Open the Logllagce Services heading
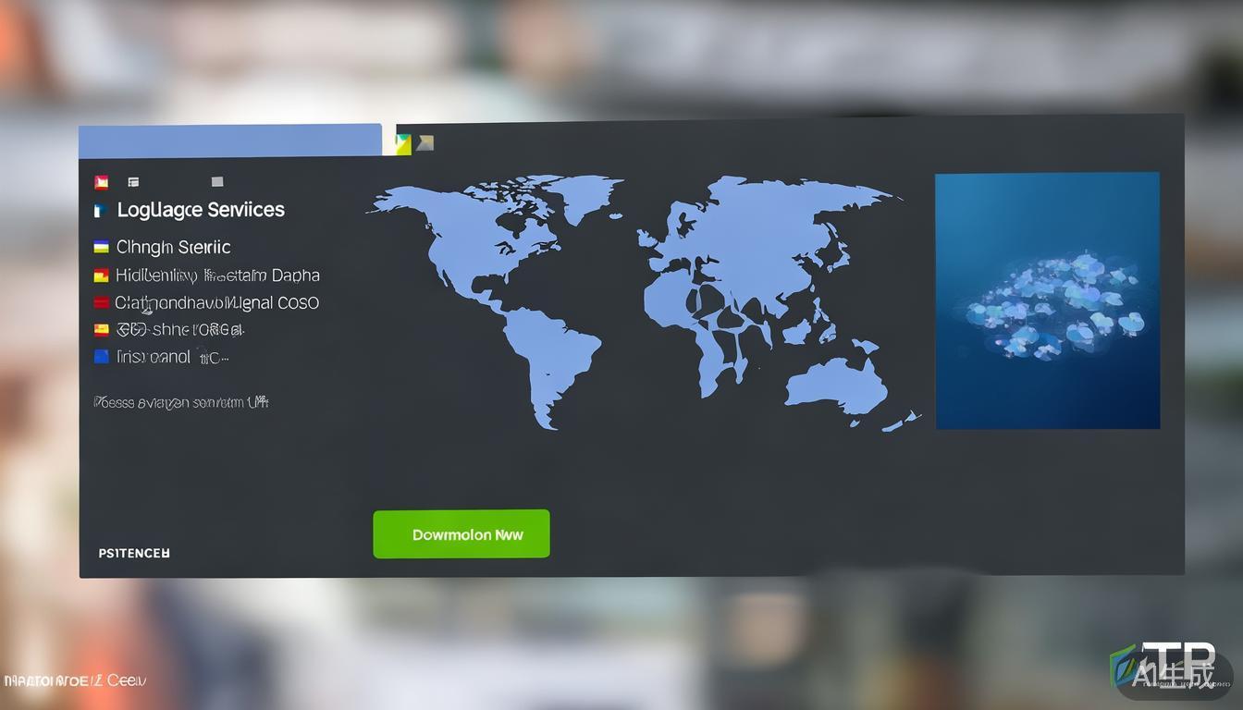Image resolution: width=1243 pixels, height=710 pixels. click(x=201, y=210)
